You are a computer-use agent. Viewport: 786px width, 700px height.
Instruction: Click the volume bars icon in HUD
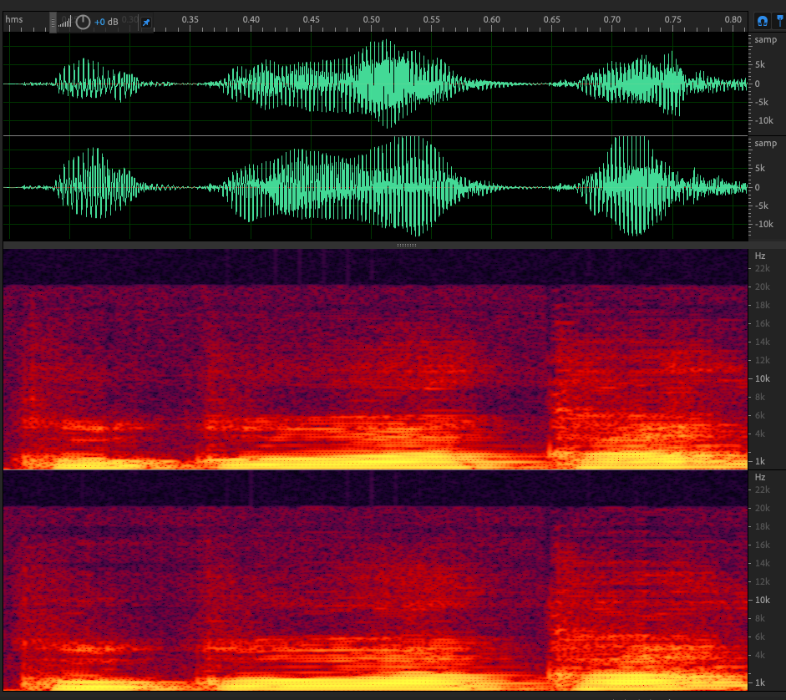point(65,22)
